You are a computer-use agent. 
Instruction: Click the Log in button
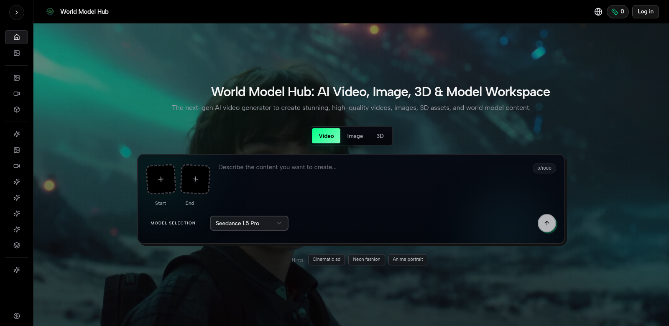click(x=646, y=12)
